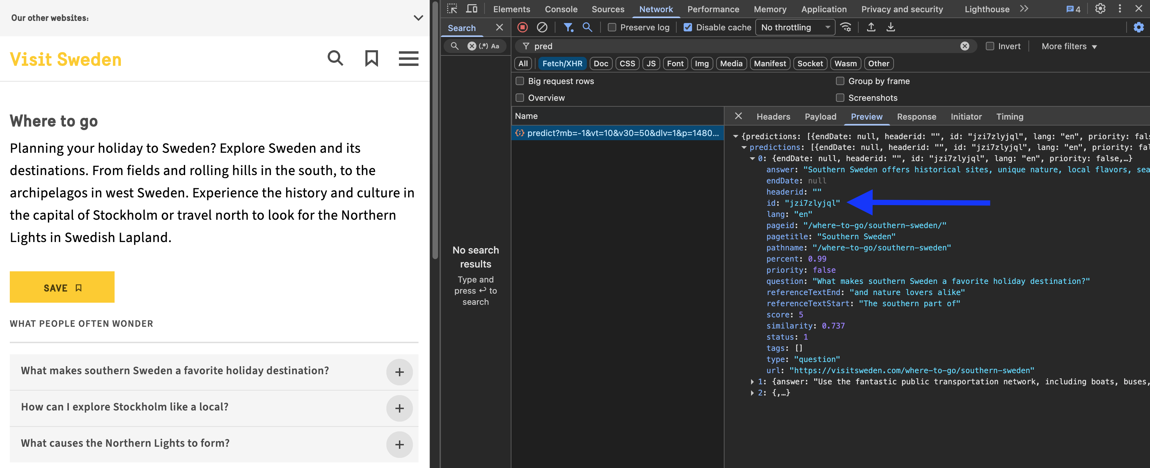Click the import HAR upload icon

871,27
